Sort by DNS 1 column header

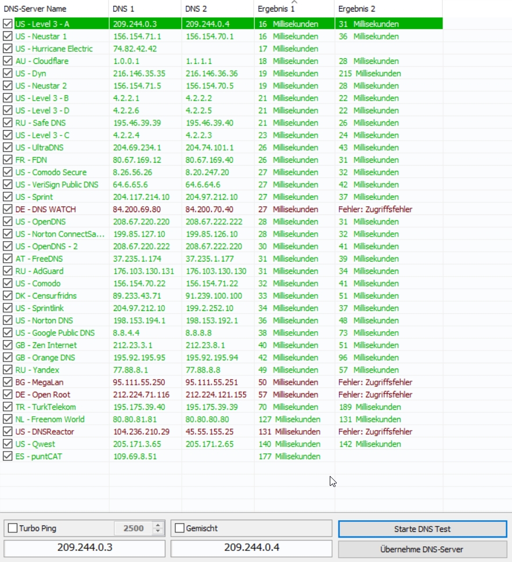pos(145,9)
